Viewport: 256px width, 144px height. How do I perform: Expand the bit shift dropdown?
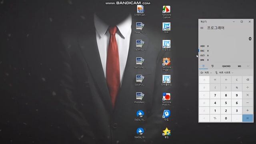click(x=224, y=72)
